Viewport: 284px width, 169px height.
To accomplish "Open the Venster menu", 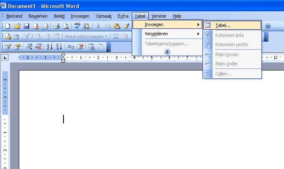I will coord(159,16).
